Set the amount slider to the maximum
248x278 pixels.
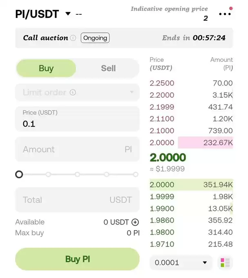click(136, 175)
